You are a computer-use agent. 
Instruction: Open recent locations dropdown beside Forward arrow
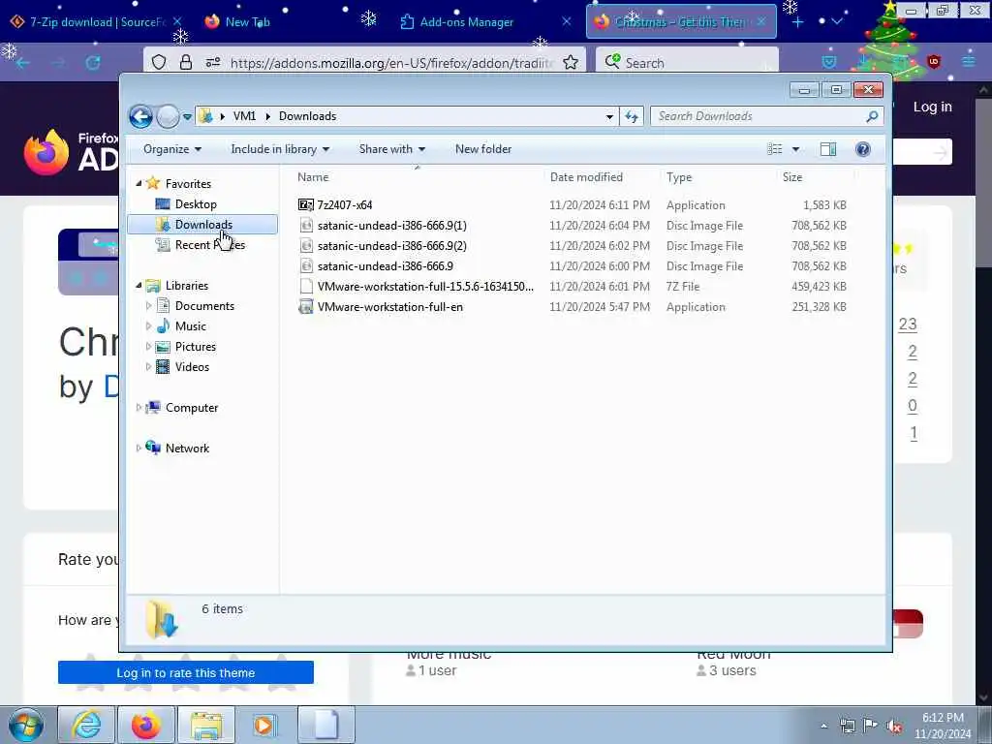coord(187,117)
